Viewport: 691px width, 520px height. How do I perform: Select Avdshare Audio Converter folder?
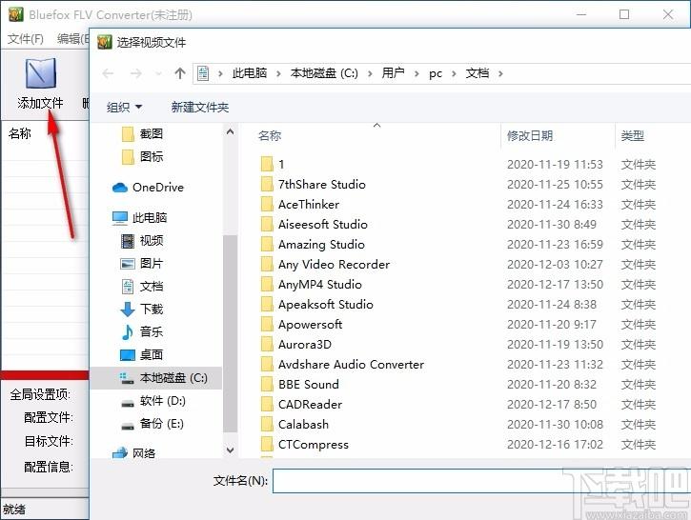coord(342,365)
